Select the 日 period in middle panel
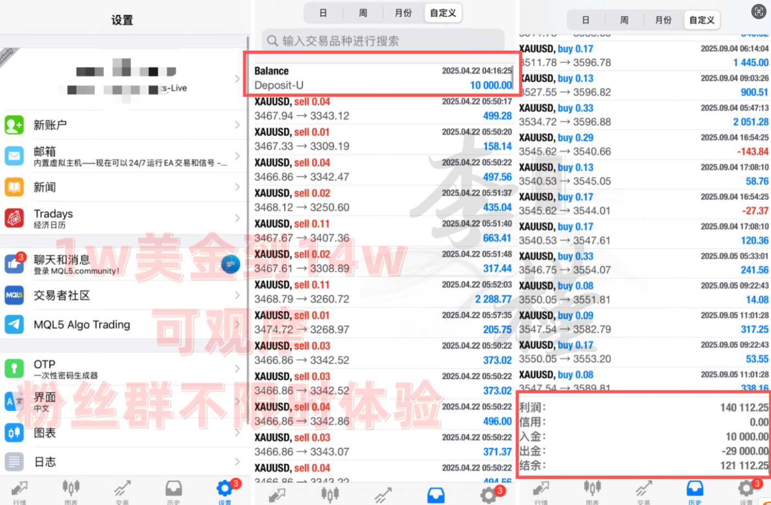 tap(323, 13)
